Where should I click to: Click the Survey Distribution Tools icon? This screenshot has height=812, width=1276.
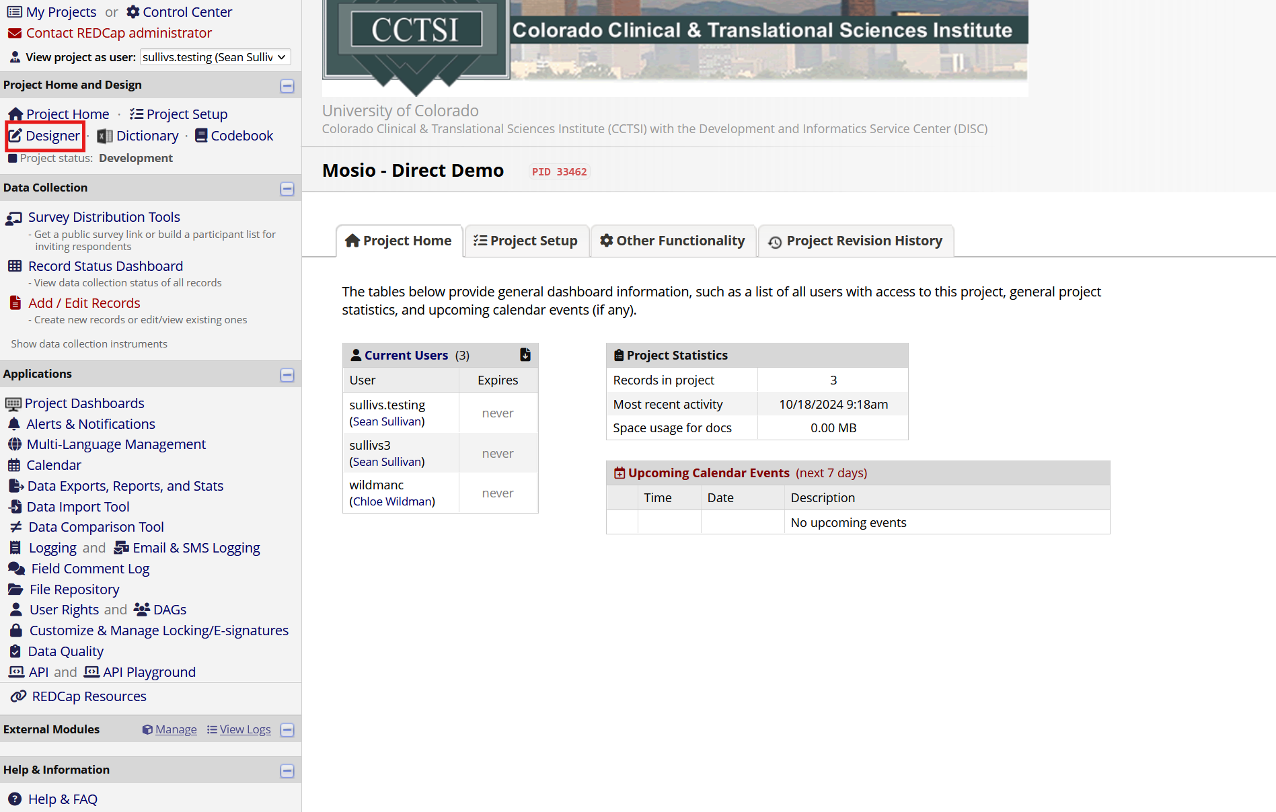14,218
